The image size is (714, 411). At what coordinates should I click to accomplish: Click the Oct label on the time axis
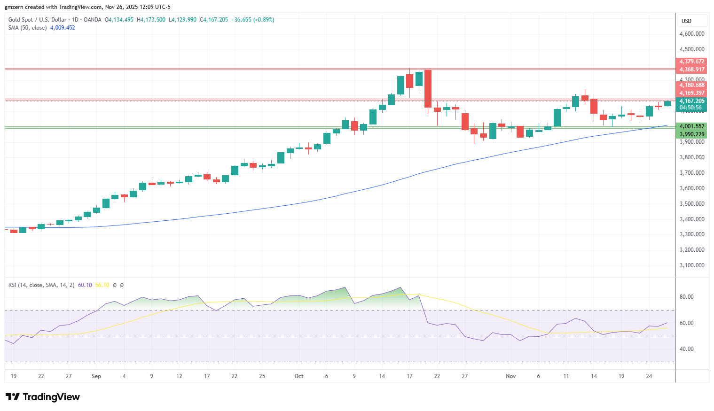tap(299, 376)
